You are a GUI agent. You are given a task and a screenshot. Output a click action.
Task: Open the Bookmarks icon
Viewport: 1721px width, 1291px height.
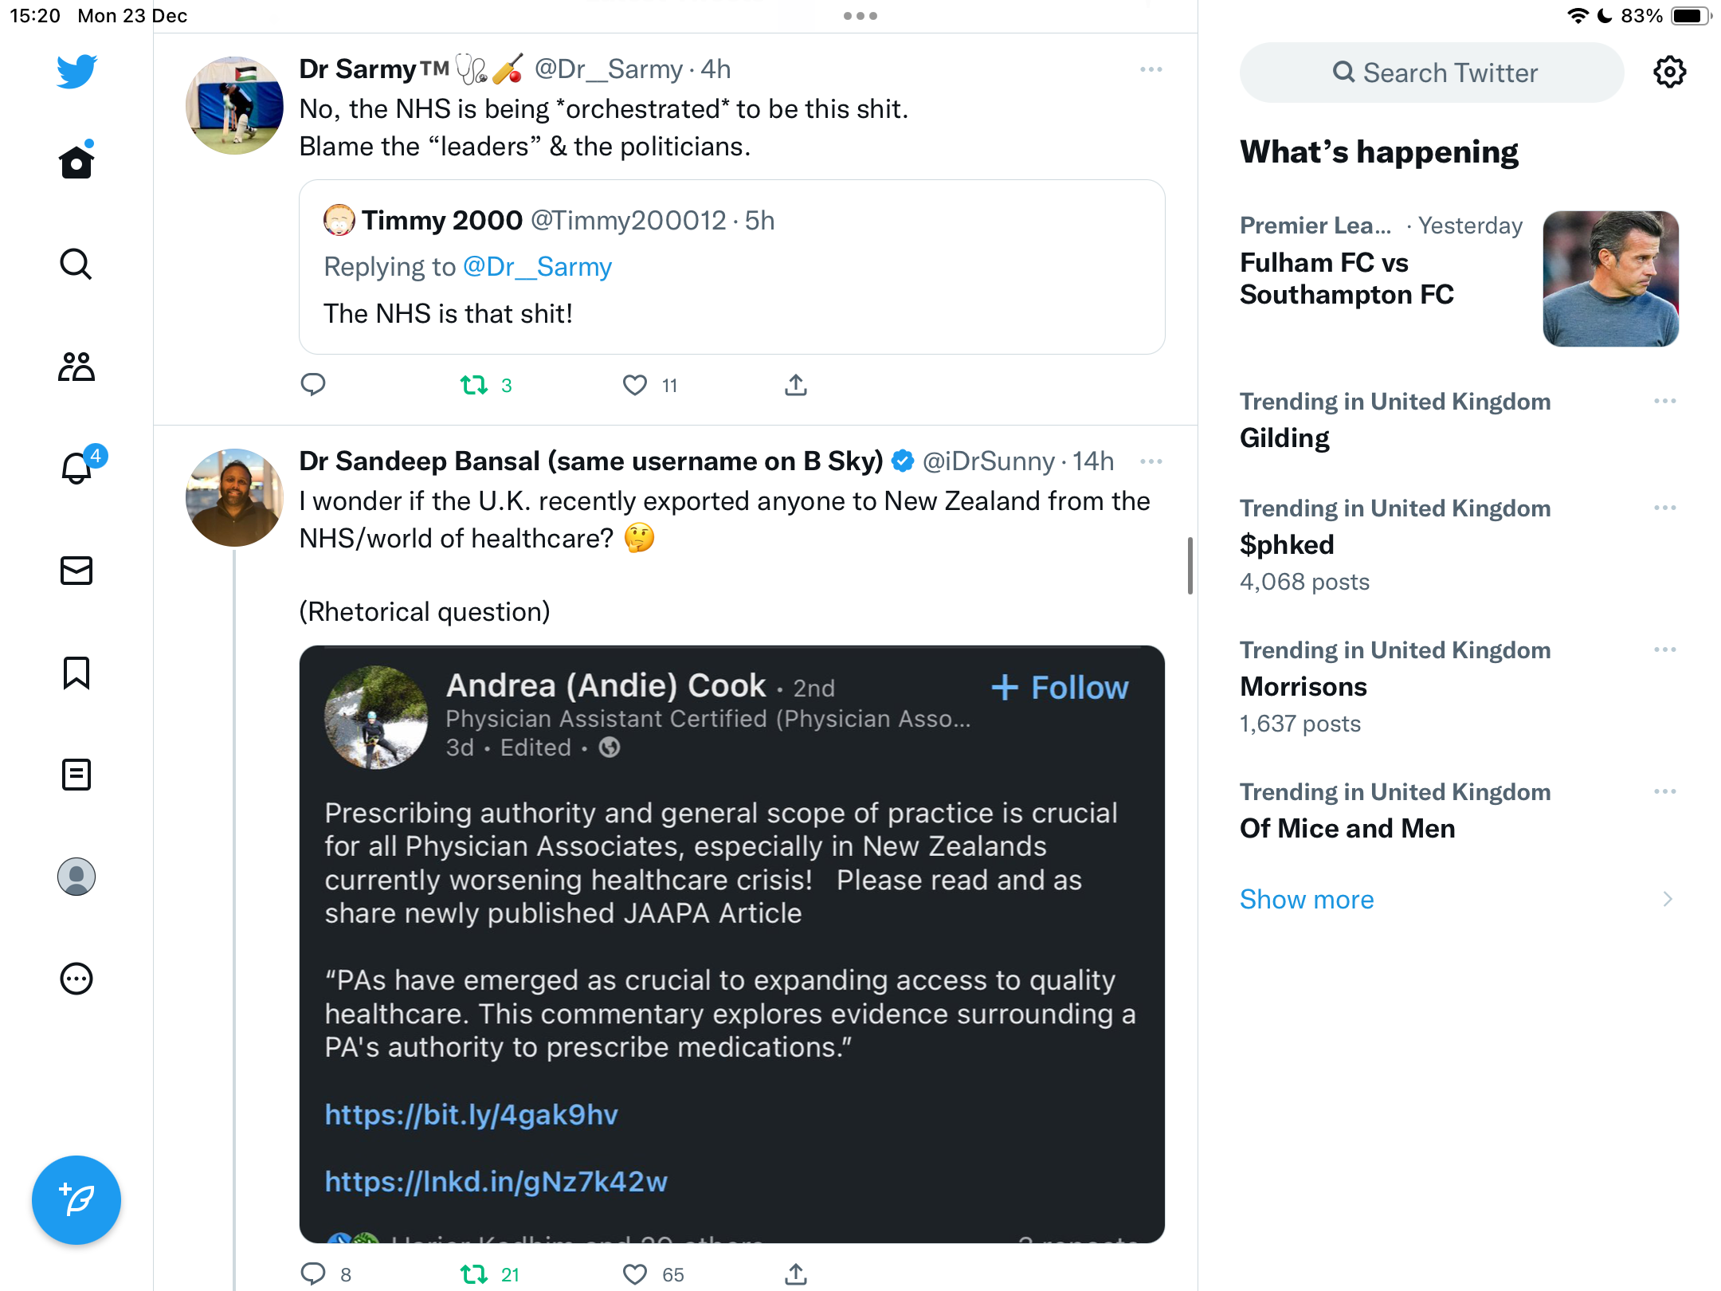point(76,673)
